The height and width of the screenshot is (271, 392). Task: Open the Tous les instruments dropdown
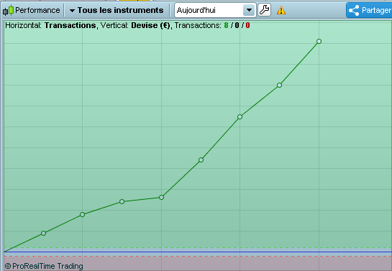click(117, 10)
